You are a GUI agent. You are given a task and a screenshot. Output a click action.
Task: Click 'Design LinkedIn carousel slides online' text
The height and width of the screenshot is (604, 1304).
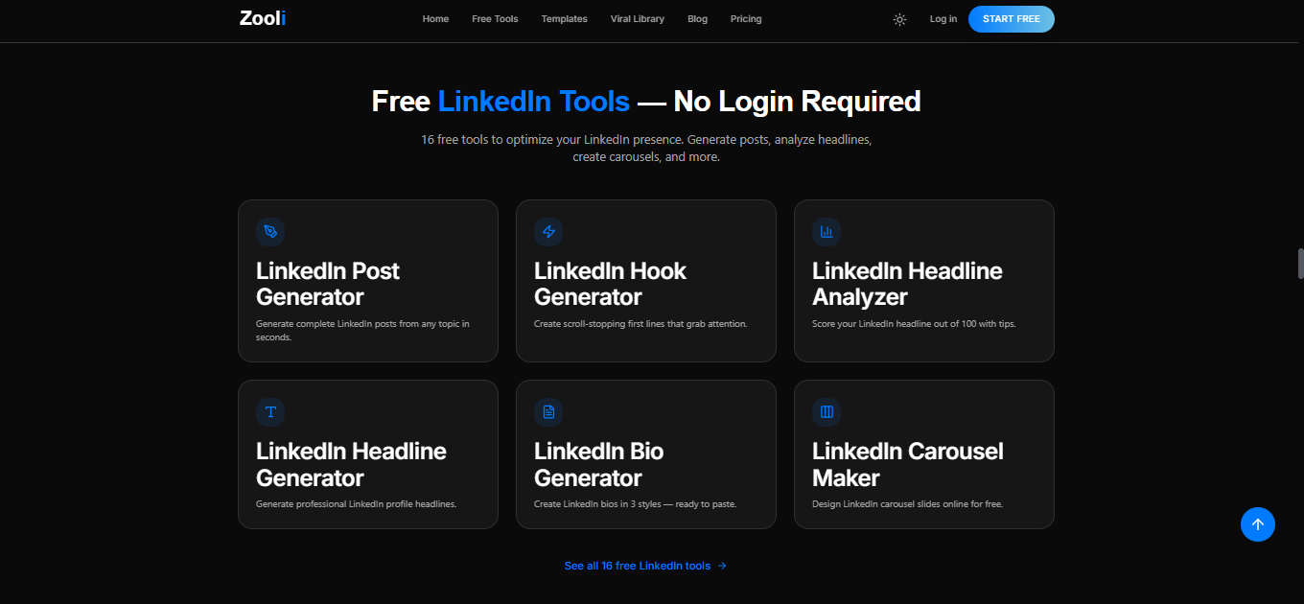(907, 504)
